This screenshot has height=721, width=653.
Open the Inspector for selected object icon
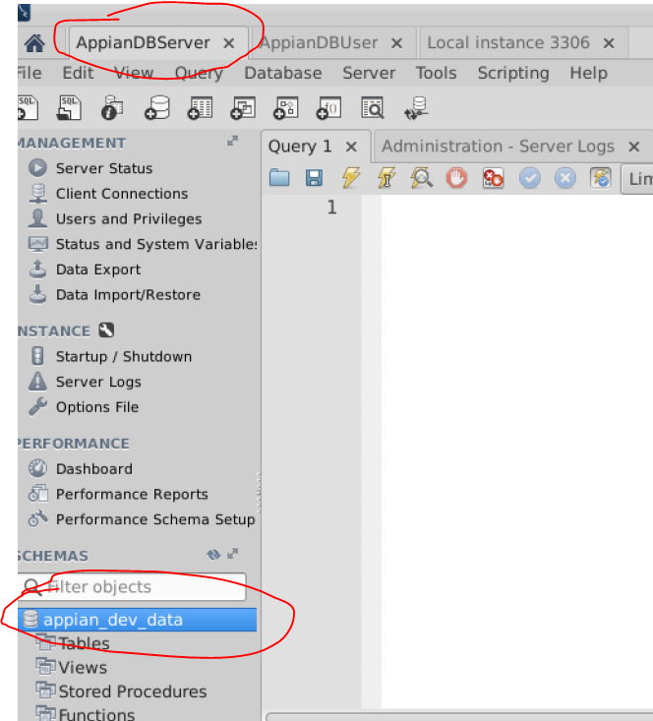[x=112, y=108]
